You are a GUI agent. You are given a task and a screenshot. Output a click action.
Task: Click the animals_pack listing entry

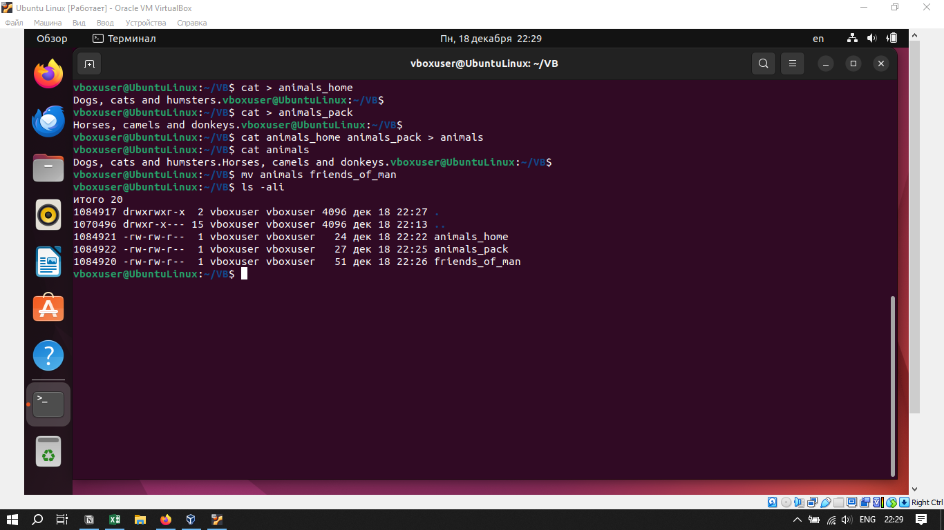(x=471, y=249)
